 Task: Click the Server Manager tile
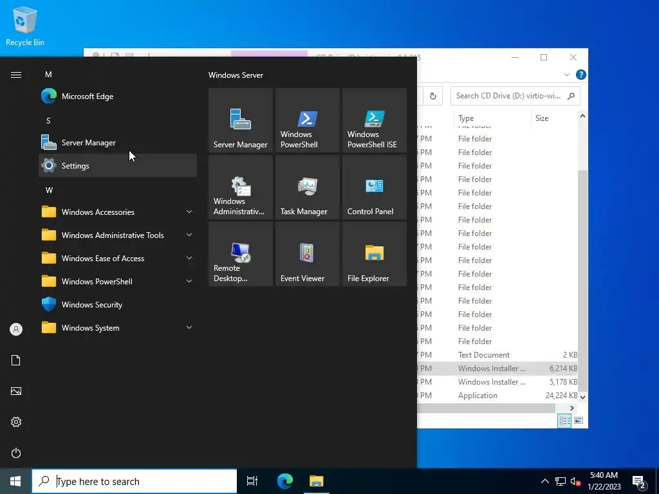[241, 120]
